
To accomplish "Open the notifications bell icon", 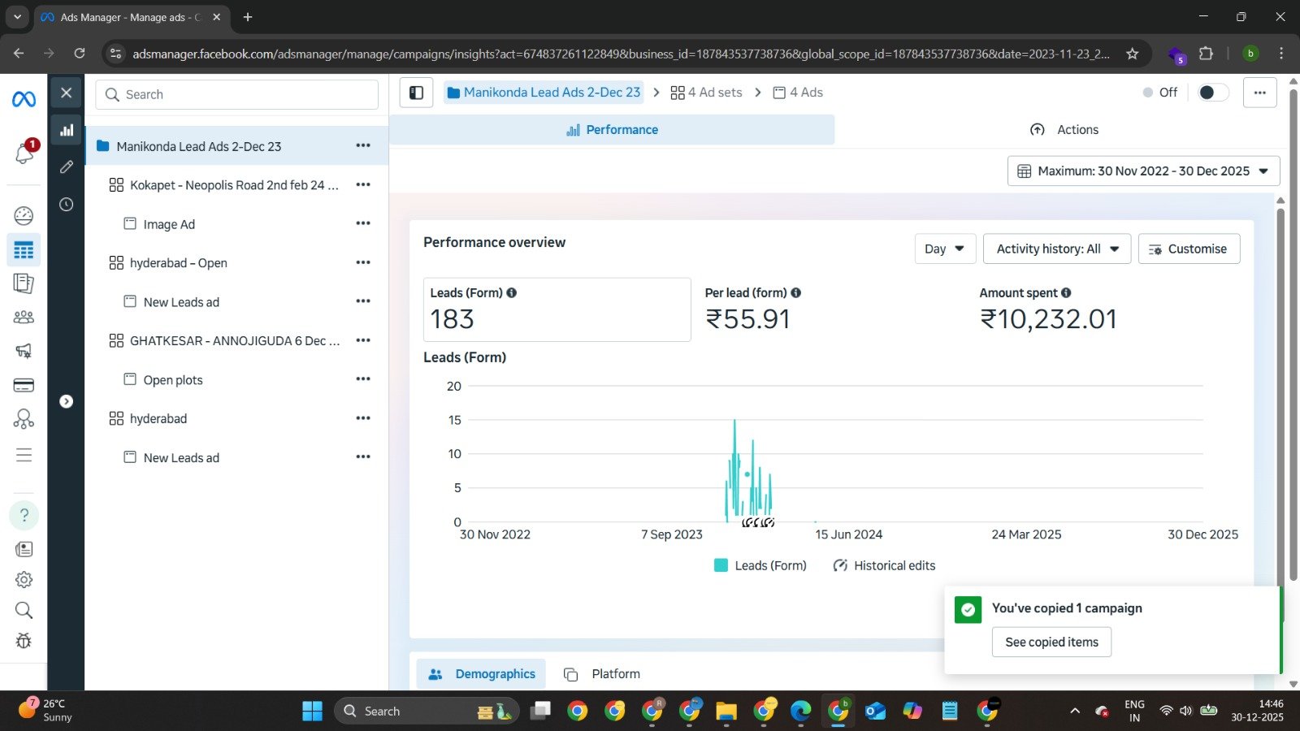I will (24, 153).
